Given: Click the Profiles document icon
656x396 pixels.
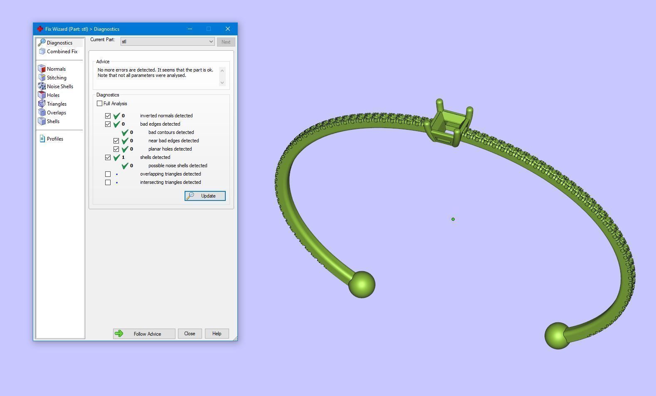Looking at the screenshot, I should point(42,139).
